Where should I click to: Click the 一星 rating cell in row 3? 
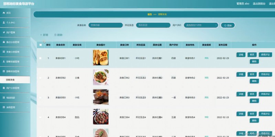[174, 98]
